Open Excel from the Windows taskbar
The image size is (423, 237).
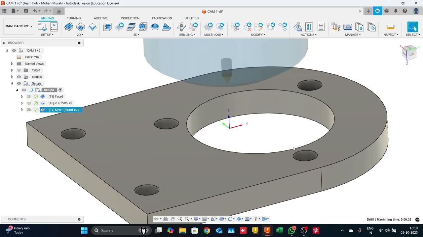click(x=280, y=230)
